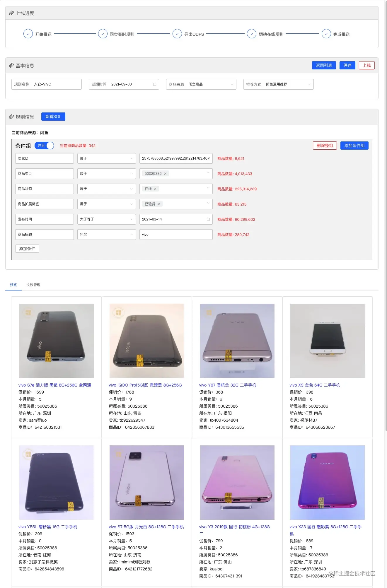Expand the 大于等于 operator dropdown

(x=107, y=219)
